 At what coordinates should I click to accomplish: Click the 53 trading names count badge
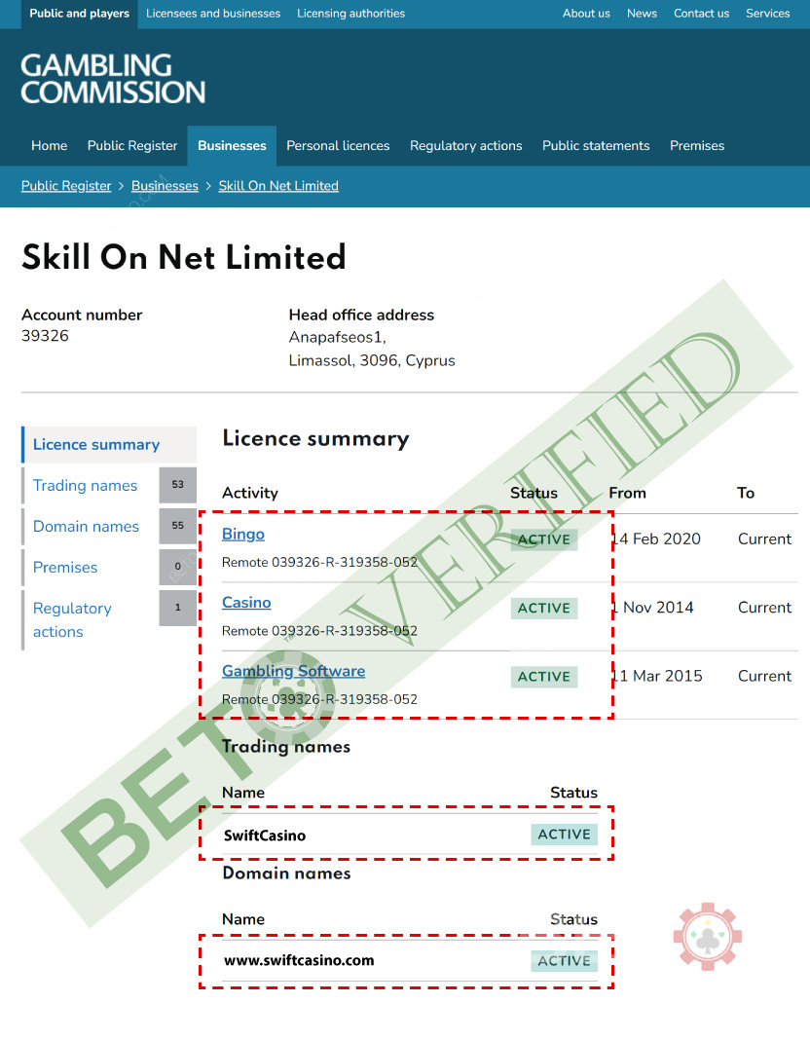tap(177, 485)
